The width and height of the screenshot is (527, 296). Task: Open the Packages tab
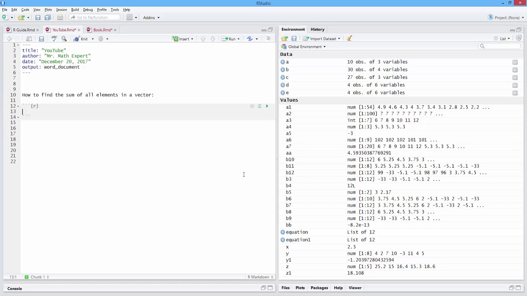click(319, 288)
